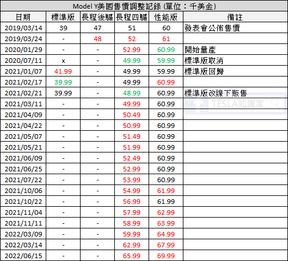
Task: Select the date cell 2019/03/24
Action: click(x=23, y=39)
